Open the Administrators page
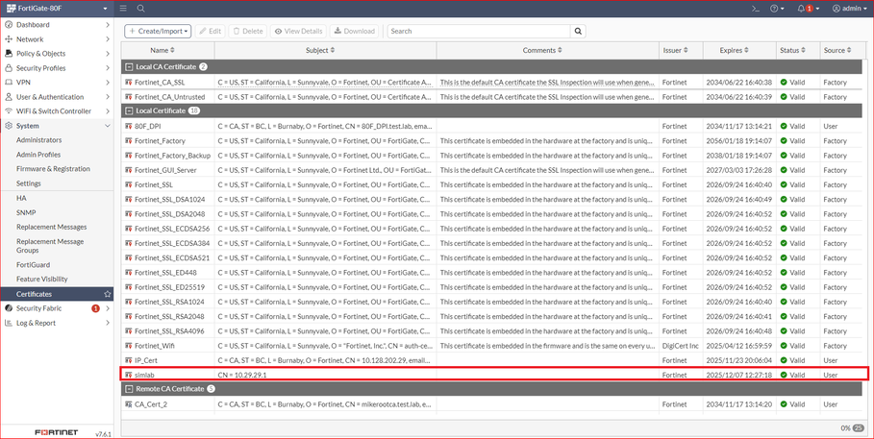 pos(39,140)
